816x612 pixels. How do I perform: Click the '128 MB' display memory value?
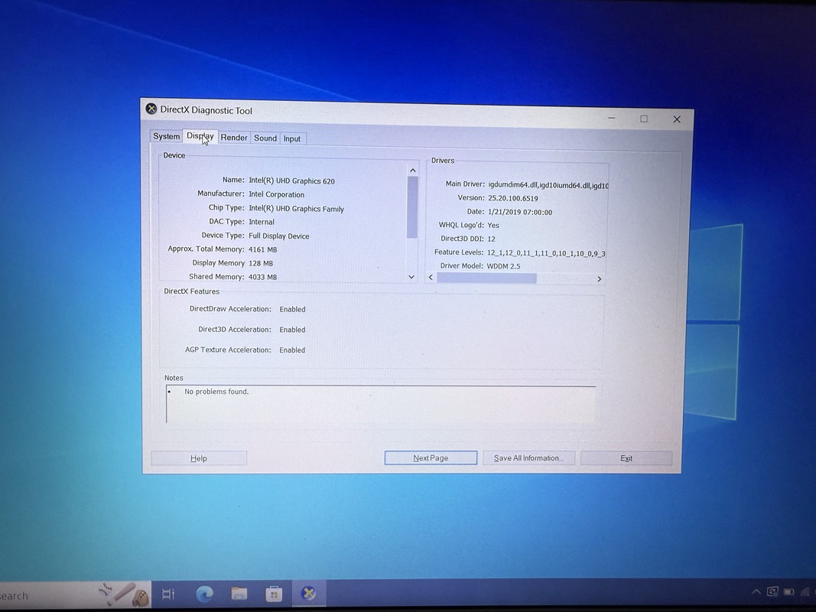coord(261,263)
